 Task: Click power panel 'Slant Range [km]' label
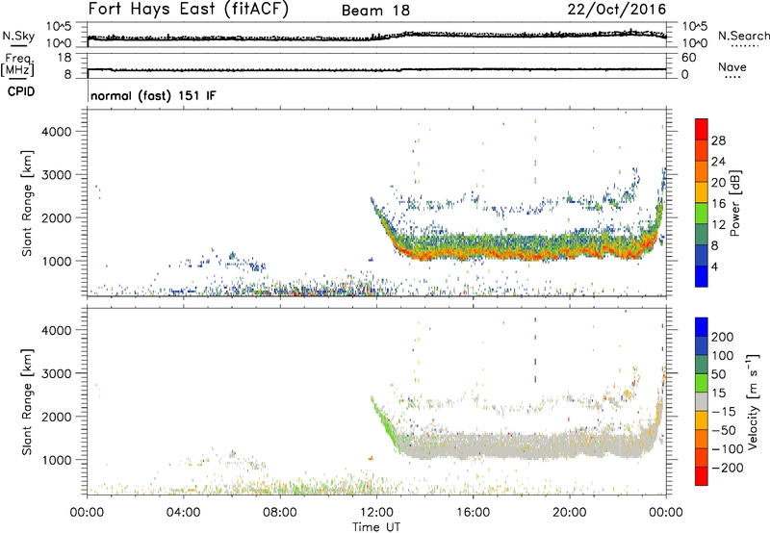(x=27, y=203)
